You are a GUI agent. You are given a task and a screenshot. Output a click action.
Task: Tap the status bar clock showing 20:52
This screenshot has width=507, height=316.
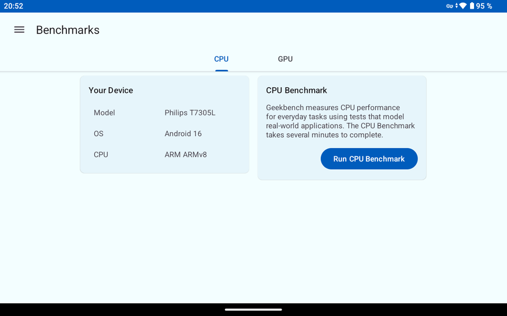pyautogui.click(x=14, y=6)
